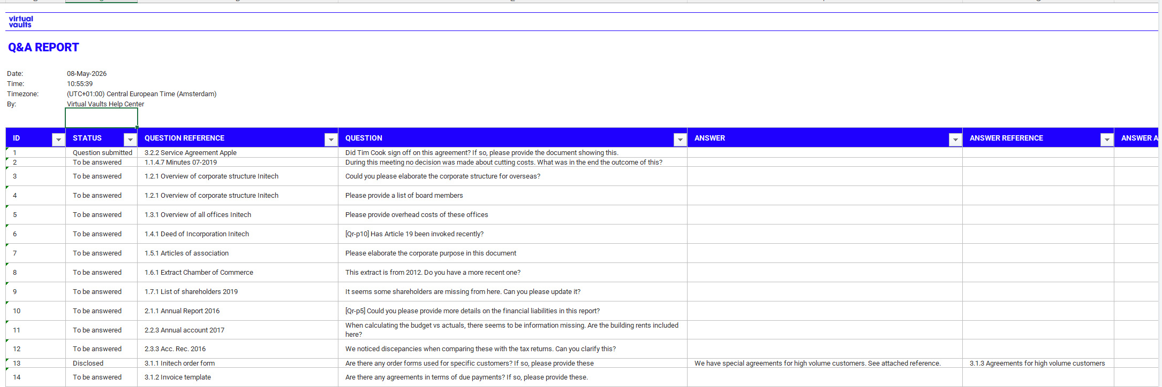
Task: Select question about building rents included
Action: (x=512, y=330)
